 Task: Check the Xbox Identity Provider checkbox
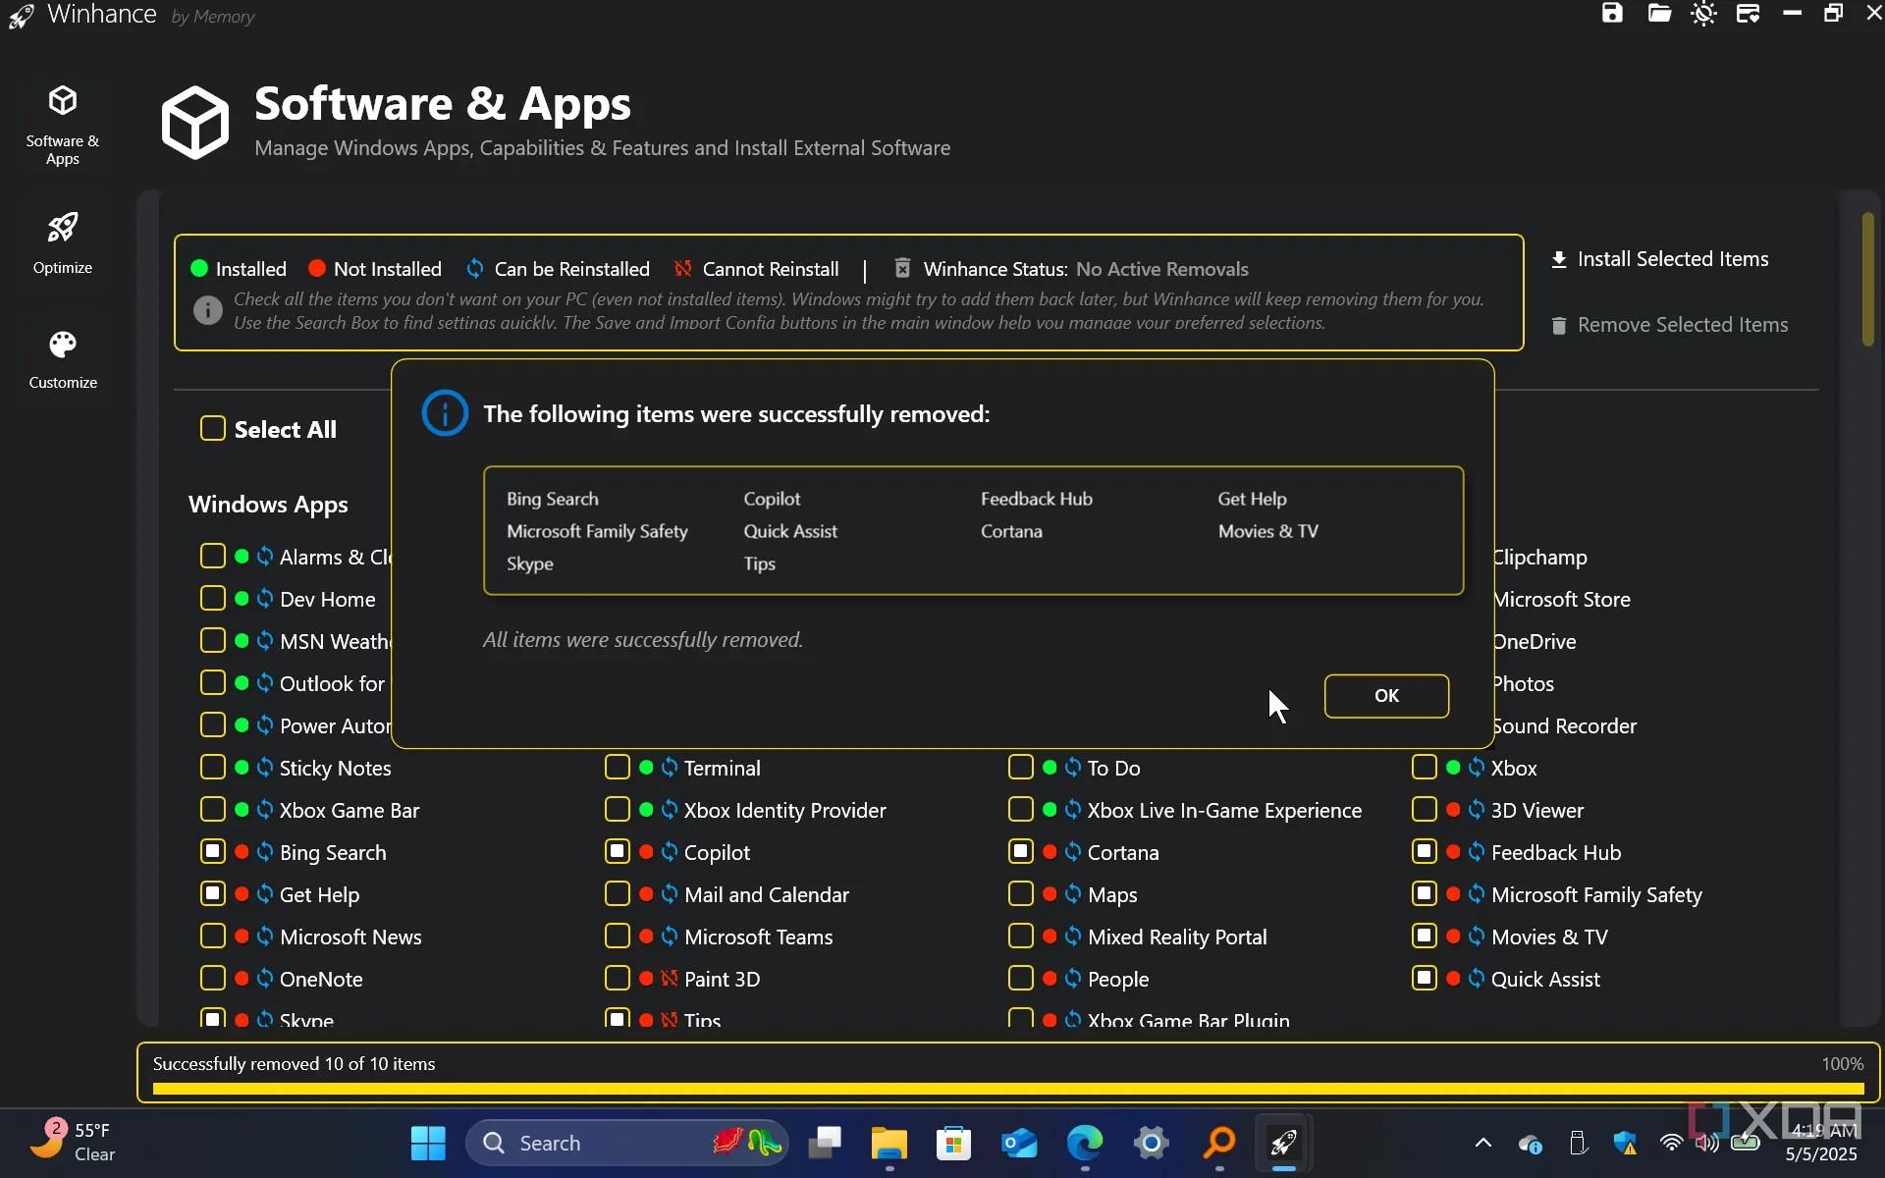point(618,810)
